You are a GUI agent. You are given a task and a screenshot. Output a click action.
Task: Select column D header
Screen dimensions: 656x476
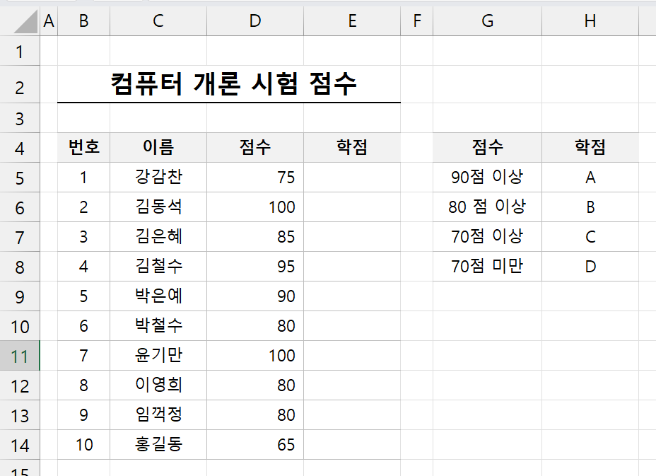255,21
